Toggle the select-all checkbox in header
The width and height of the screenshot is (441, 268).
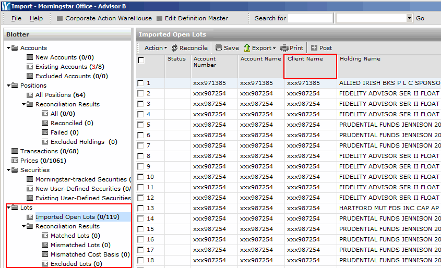tap(141, 60)
